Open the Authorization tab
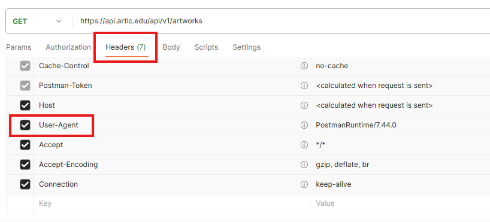 coord(68,47)
